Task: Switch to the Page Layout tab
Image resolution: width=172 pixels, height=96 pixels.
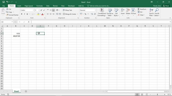Action: (29, 6)
